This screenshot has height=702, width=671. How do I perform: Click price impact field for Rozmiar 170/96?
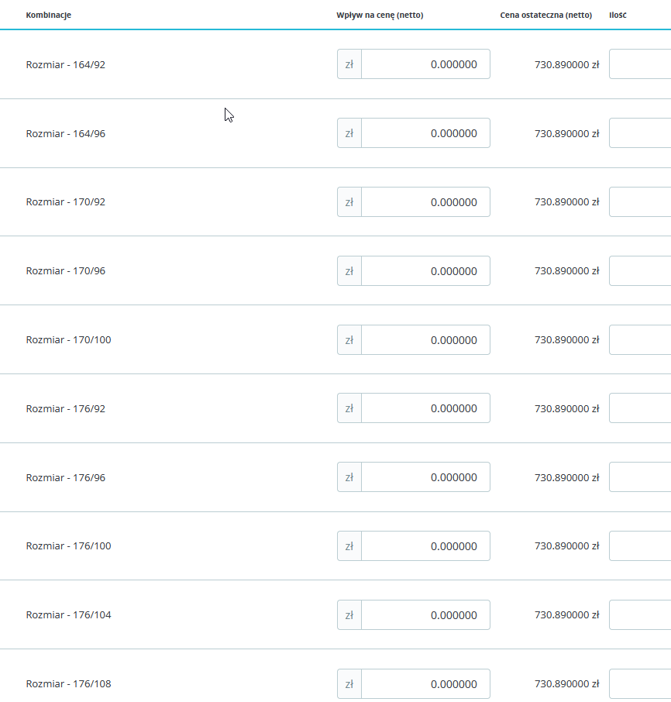click(x=425, y=271)
